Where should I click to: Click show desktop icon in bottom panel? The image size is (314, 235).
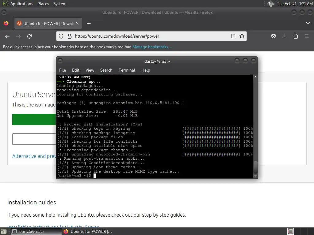click(3, 231)
